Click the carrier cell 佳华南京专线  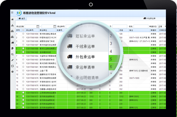(x=45, y=52)
